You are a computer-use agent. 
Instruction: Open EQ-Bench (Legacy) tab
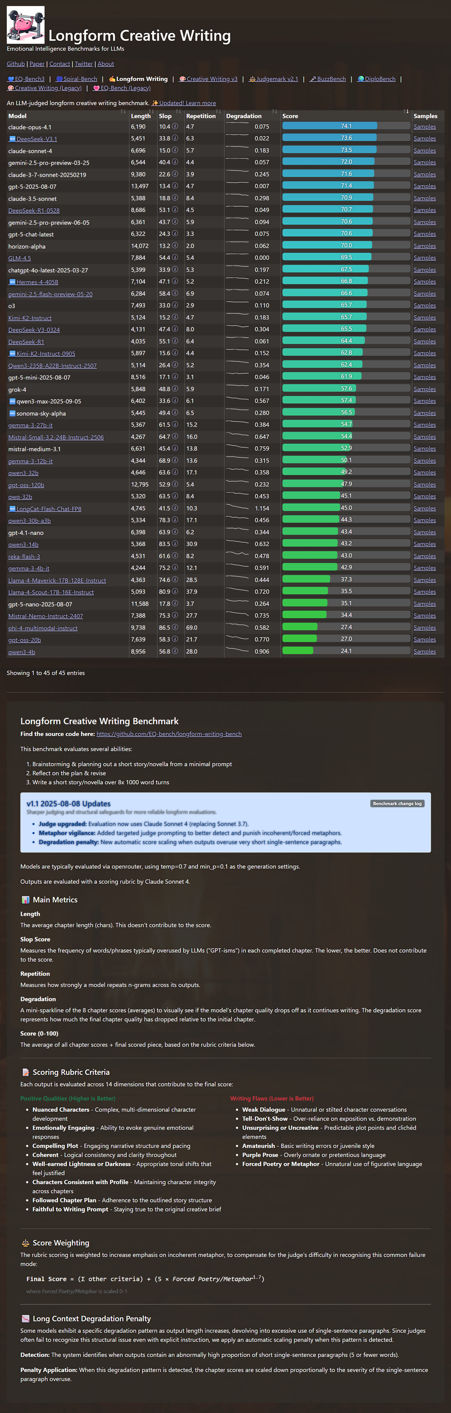pos(122,88)
